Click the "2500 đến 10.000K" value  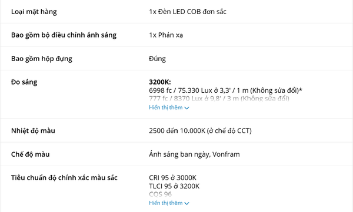(200, 131)
